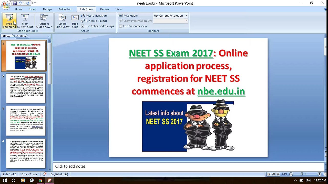This screenshot has height=184, width=328.
Task: Open the Windows Start menu
Action: click(x=5, y=180)
